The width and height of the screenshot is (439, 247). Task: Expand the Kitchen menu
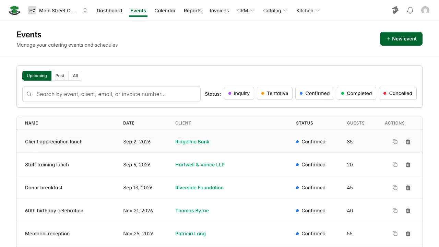308,11
